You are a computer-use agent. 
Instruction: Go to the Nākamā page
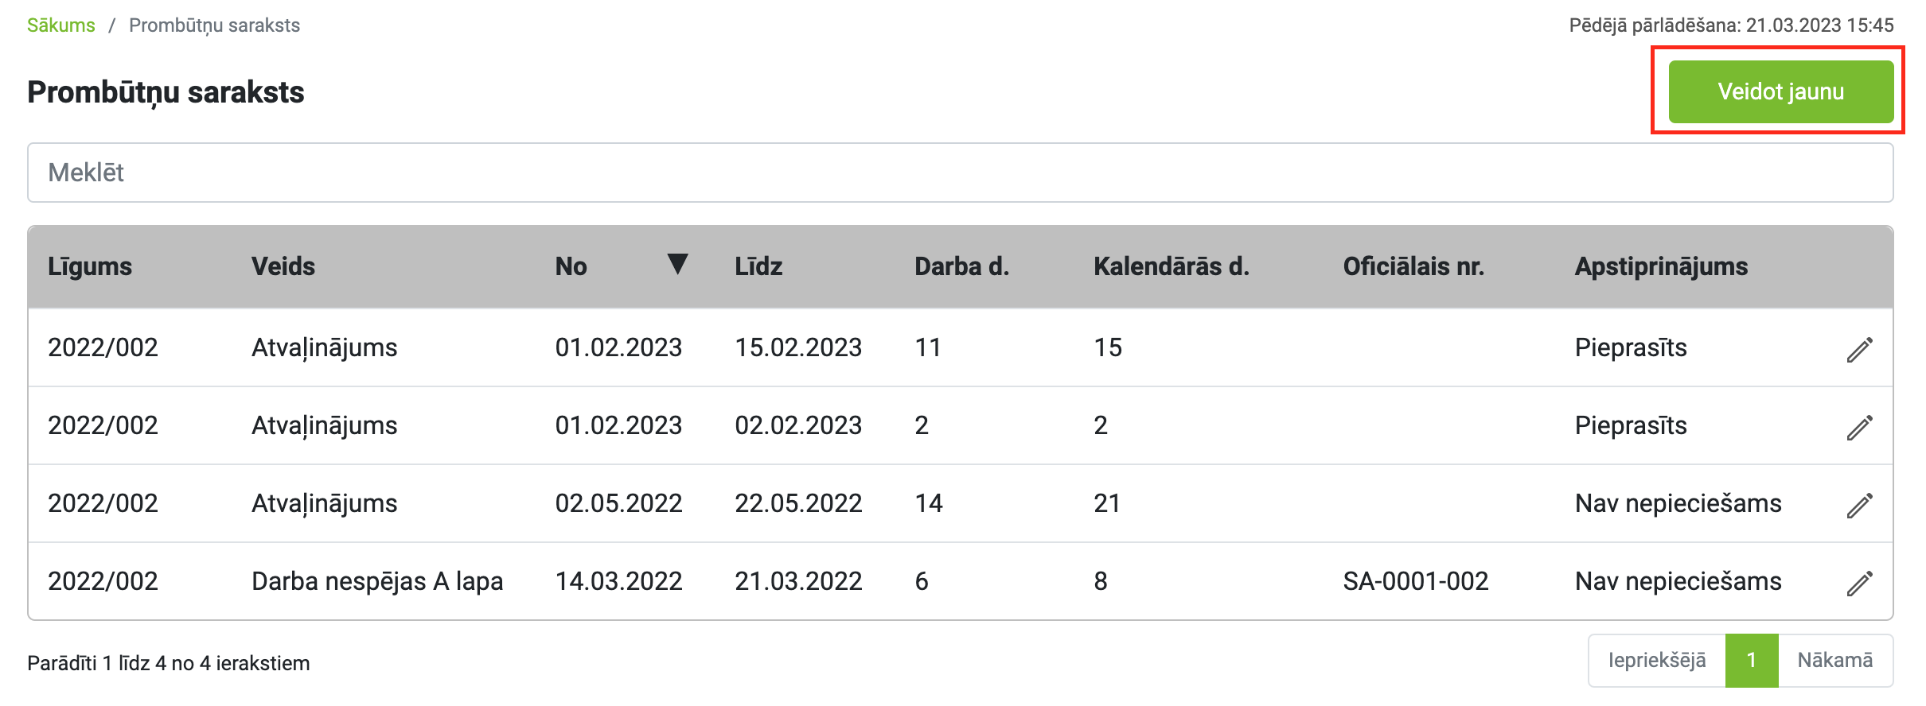pos(1835,661)
